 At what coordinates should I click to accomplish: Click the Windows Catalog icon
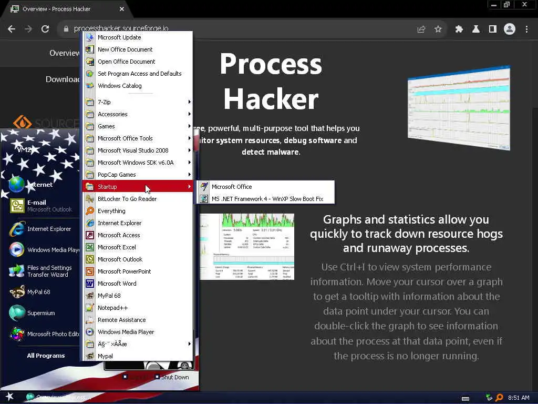coord(90,86)
